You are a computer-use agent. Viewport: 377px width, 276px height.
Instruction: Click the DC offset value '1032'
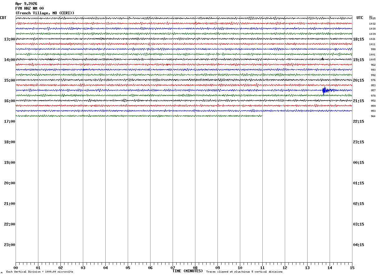click(x=372, y=24)
